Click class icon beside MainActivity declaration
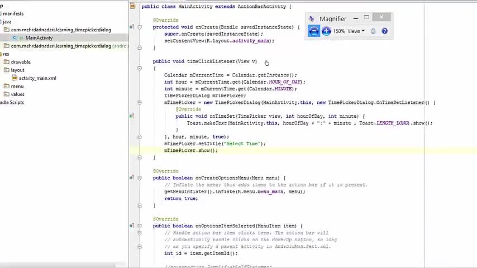477x268 pixels. [x=132, y=6]
